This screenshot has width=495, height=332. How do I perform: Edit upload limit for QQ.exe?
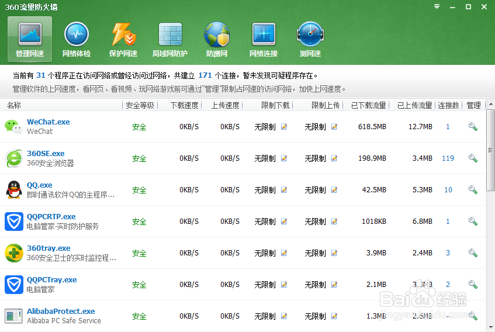[334, 189]
